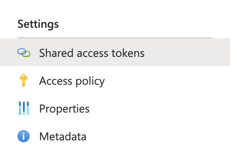This screenshot has height=166, width=237.
Task: Click empty area of the selected tokens row
Action: (x=188, y=52)
